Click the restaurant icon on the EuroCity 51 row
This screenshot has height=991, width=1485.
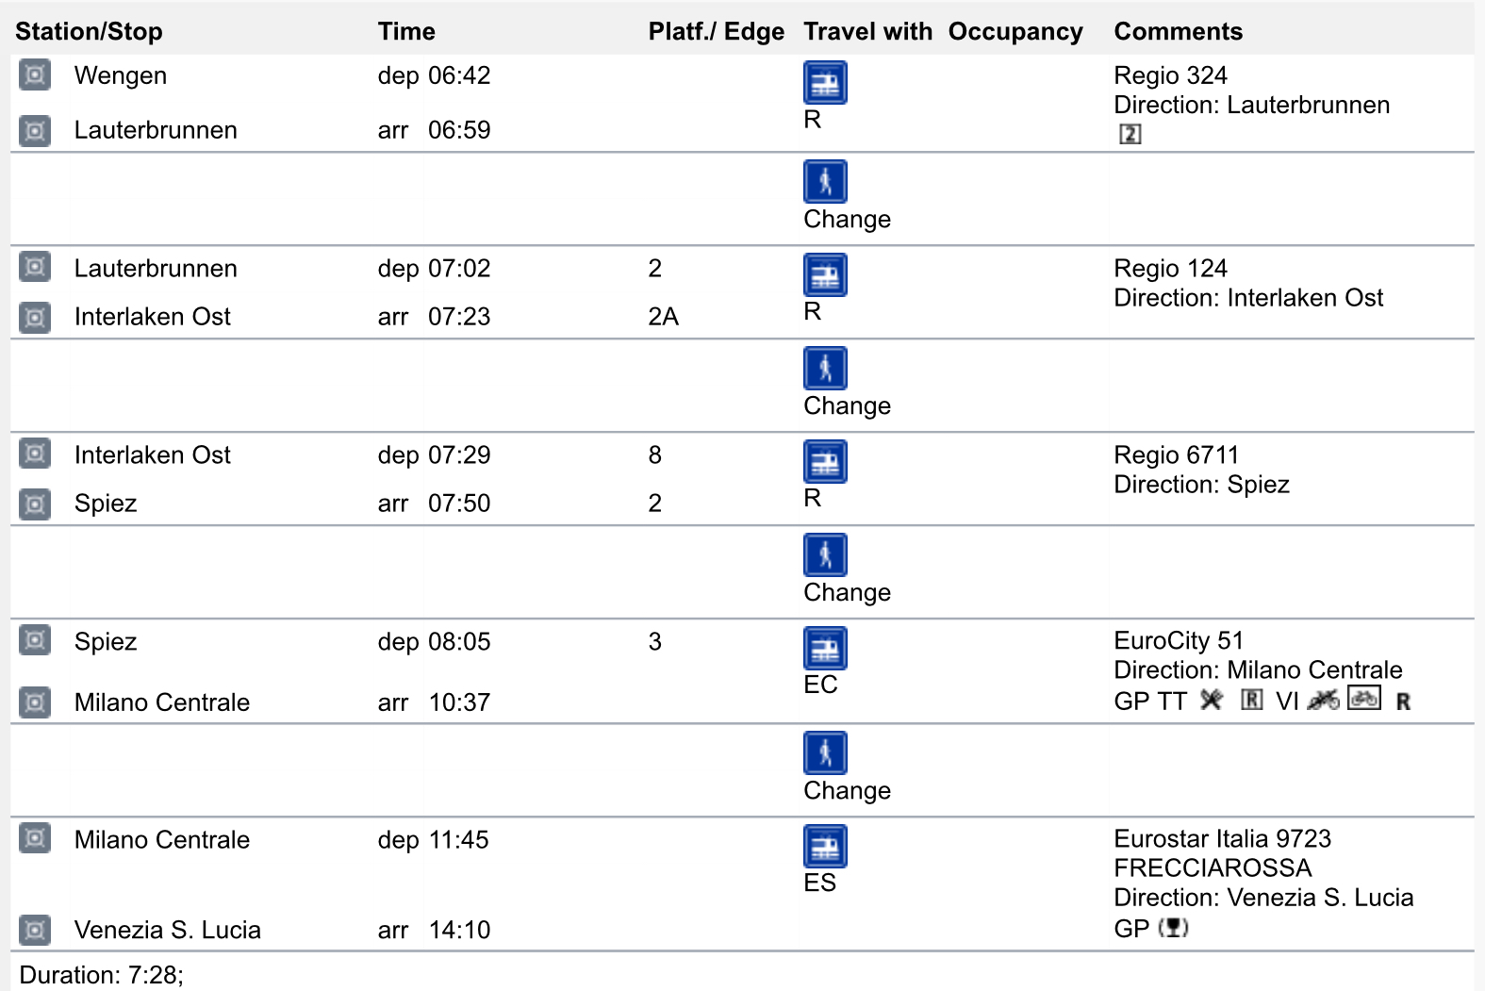1212,701
